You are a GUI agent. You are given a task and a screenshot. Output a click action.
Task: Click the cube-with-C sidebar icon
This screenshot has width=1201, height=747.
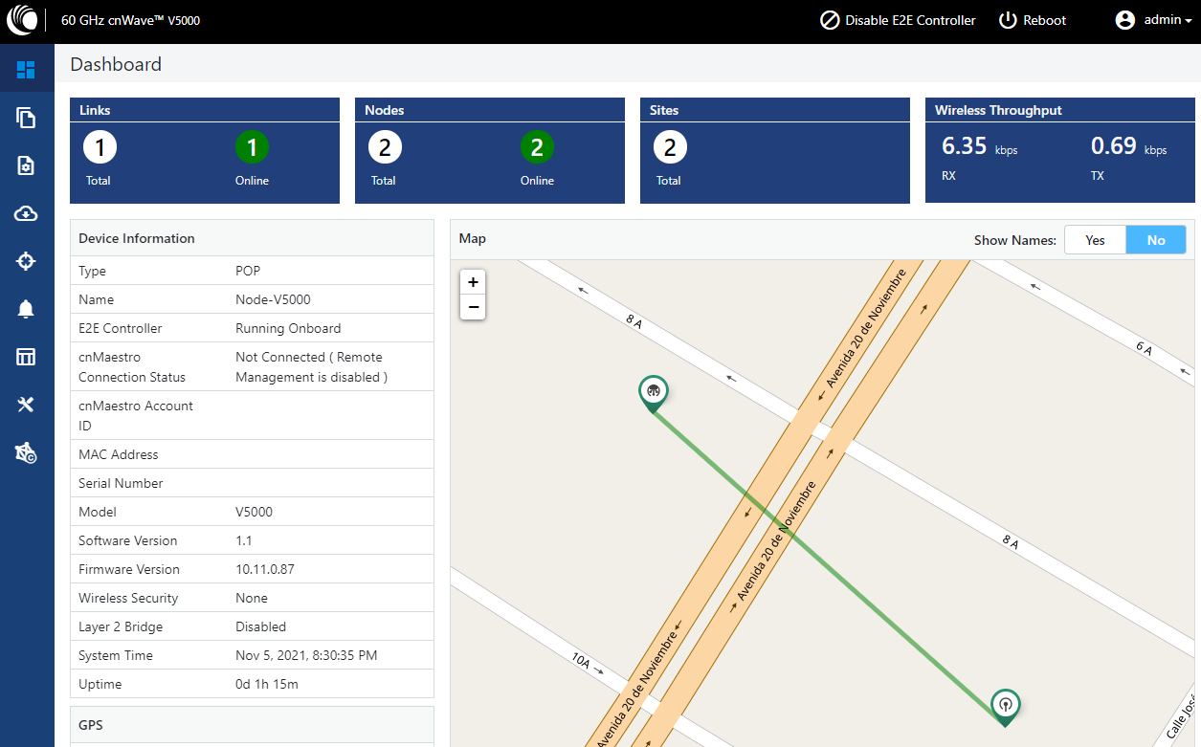click(26, 452)
